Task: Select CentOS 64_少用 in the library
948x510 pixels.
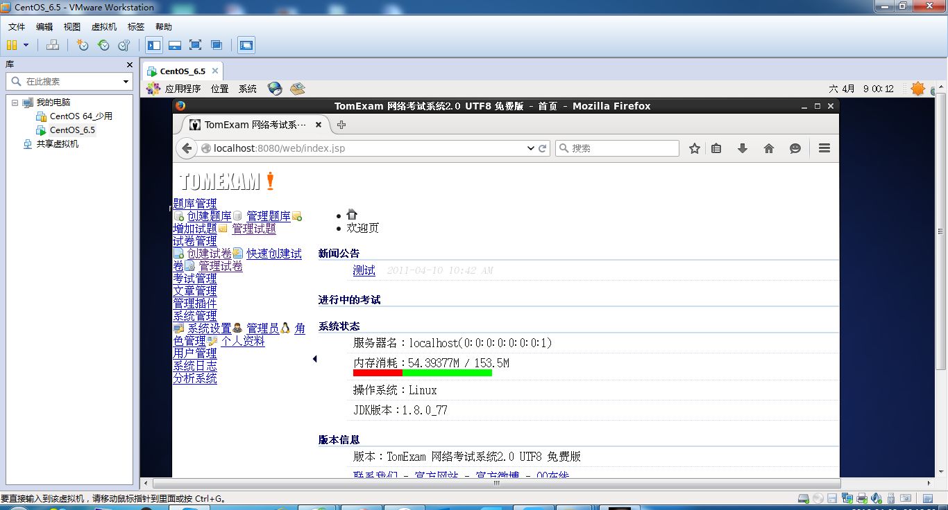Action: click(81, 116)
